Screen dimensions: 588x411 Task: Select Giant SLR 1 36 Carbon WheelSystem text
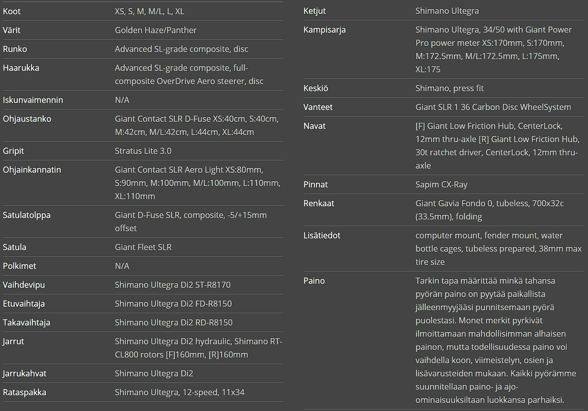coord(493,107)
